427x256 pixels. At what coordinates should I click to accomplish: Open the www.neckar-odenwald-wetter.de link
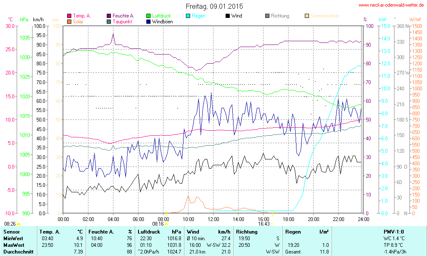point(391,5)
